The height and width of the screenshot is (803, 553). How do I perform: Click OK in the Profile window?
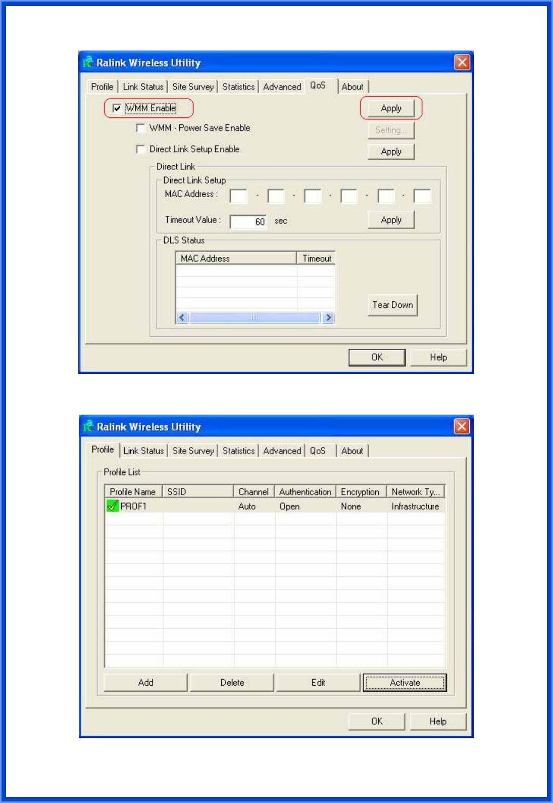[377, 721]
